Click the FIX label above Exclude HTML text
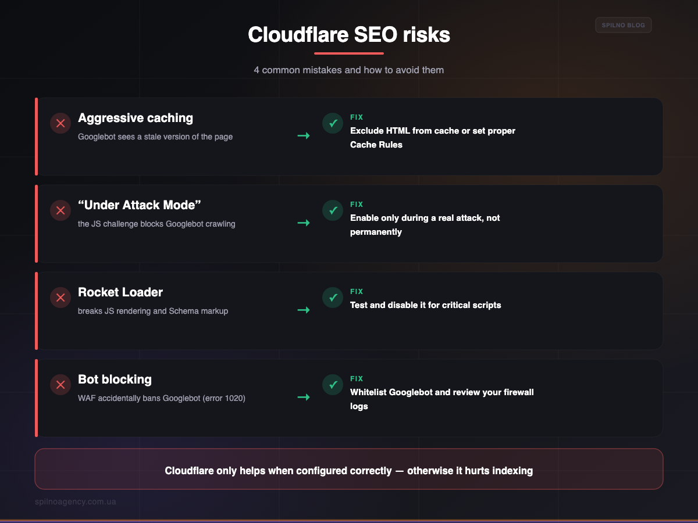The width and height of the screenshot is (698, 523). coord(357,117)
